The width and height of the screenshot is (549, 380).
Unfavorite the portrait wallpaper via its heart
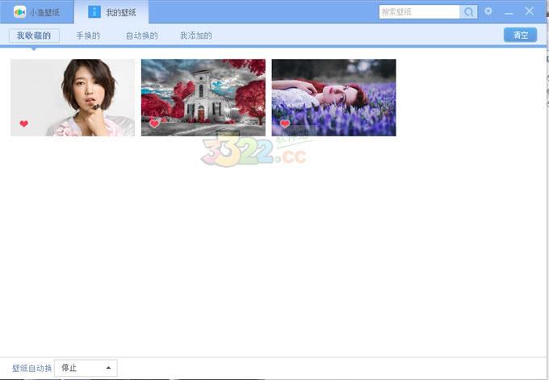(x=23, y=123)
